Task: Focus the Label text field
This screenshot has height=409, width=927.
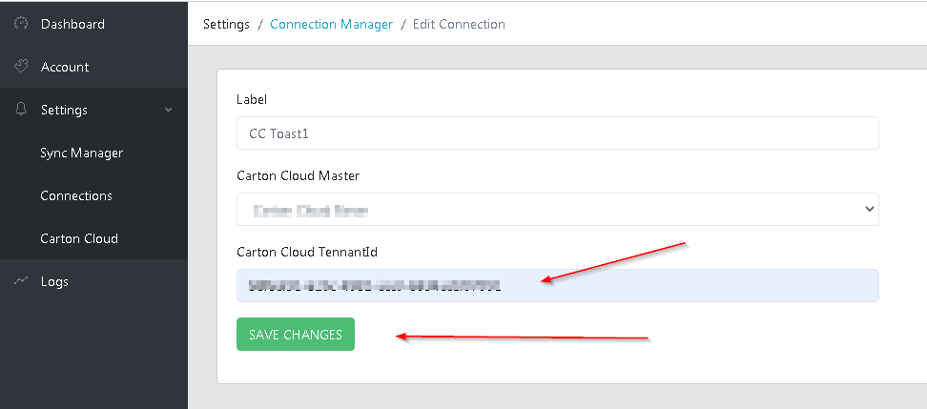Action: pyautogui.click(x=557, y=133)
